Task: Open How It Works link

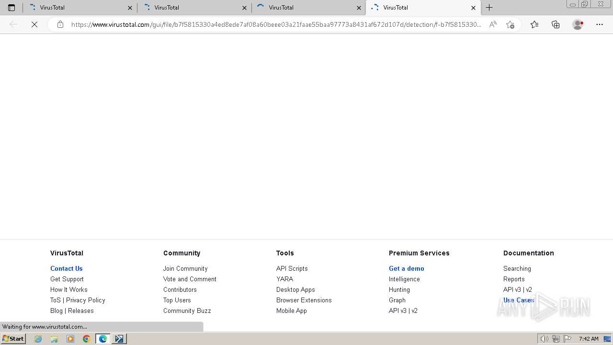Action: click(x=69, y=289)
